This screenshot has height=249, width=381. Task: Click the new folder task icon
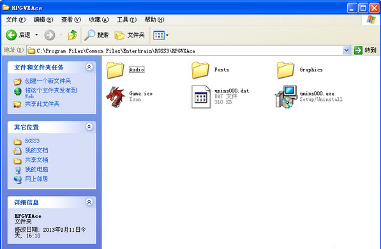(17, 82)
